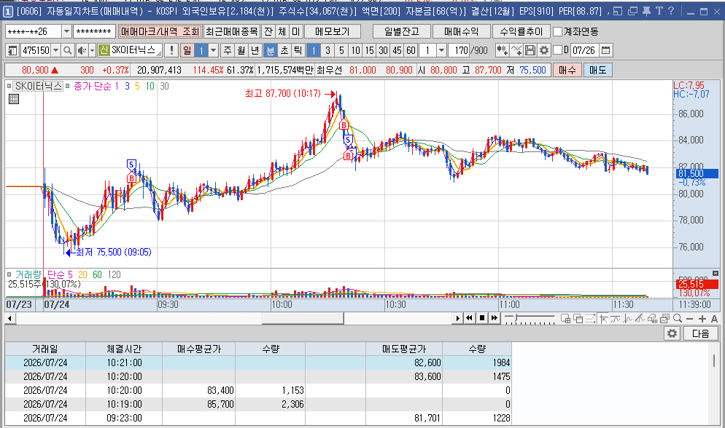
Task: Click the crosshair cursor tool icon
Action: (603, 318)
